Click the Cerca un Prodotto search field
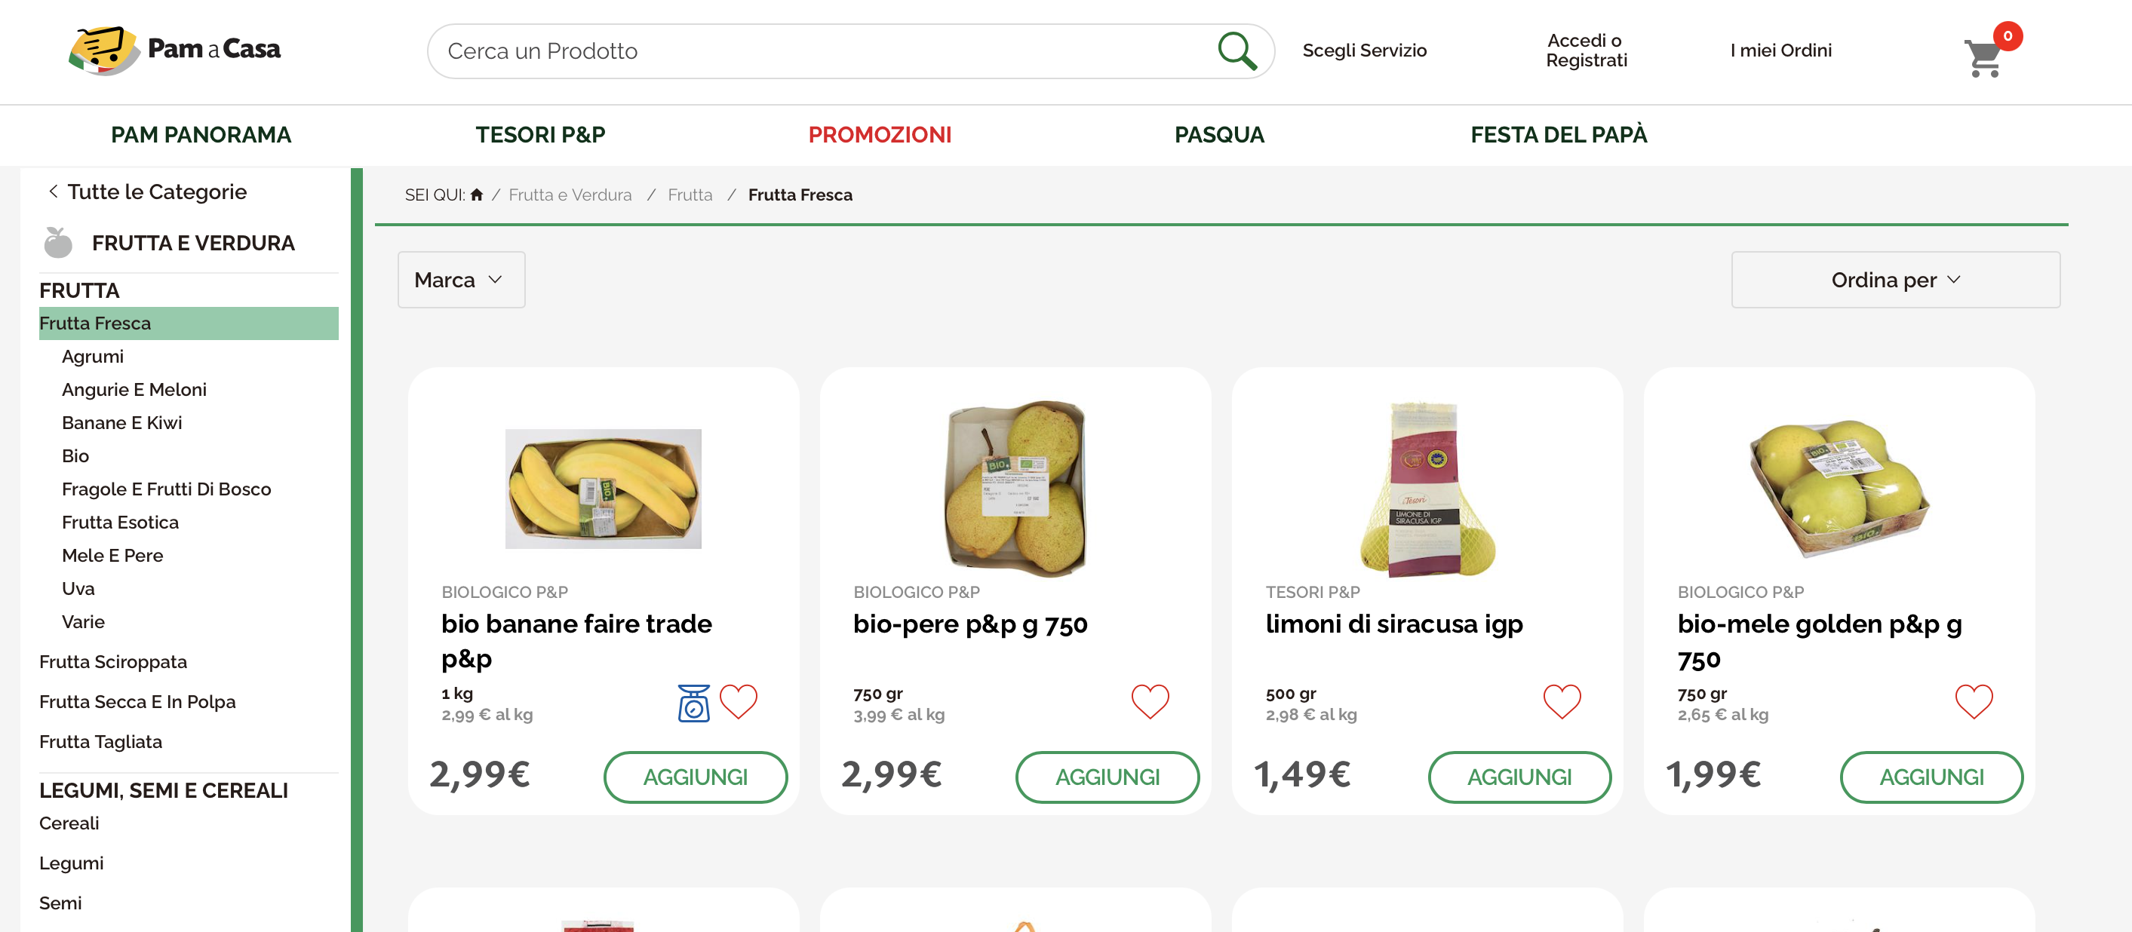 click(x=819, y=51)
